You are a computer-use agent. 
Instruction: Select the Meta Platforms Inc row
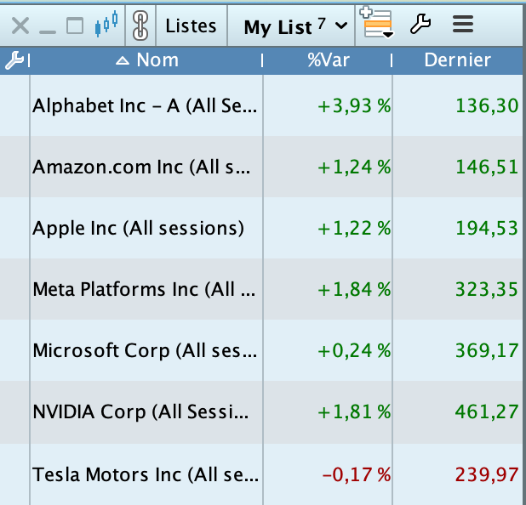click(145, 290)
